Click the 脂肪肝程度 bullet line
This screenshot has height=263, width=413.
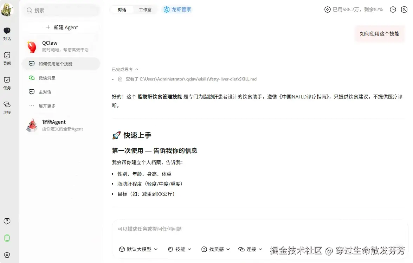coord(150,184)
